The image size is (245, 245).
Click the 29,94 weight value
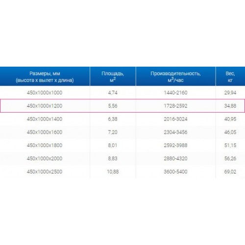pos(230,93)
